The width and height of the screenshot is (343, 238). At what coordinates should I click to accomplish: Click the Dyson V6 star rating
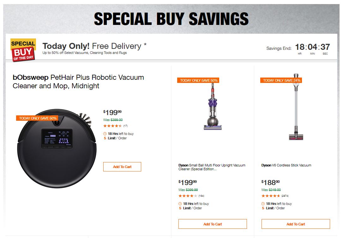pyautogui.click(x=271, y=196)
